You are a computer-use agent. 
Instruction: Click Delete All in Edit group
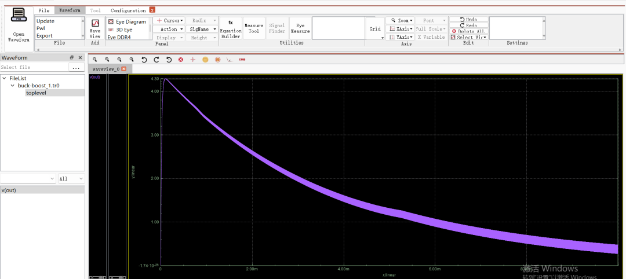pyautogui.click(x=468, y=31)
